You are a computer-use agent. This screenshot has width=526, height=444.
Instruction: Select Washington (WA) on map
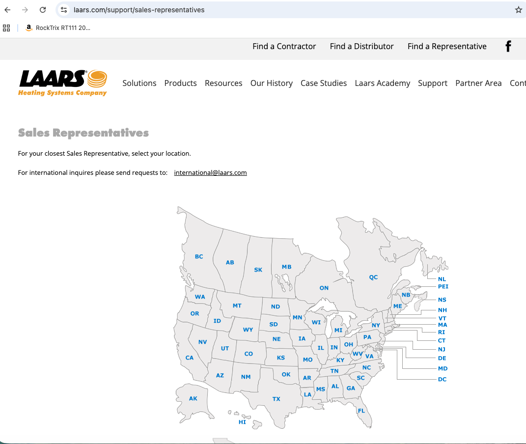[x=200, y=297]
